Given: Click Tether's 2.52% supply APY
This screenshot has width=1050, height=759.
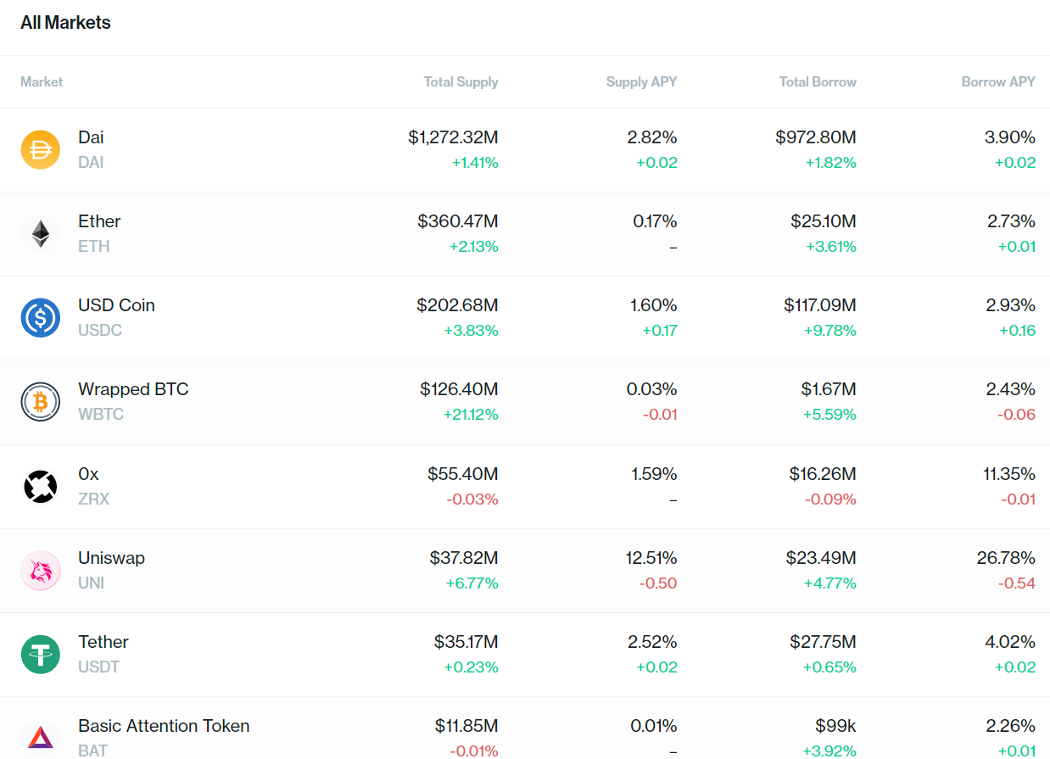Looking at the screenshot, I should tap(653, 642).
